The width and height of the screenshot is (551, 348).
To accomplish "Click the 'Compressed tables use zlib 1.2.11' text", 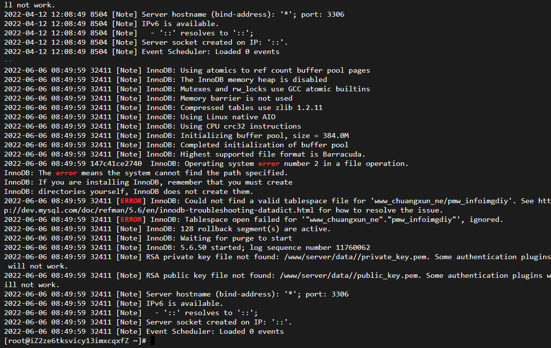I will [251, 107].
